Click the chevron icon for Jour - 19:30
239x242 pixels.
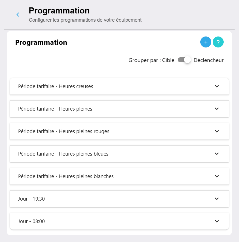[x=216, y=199]
